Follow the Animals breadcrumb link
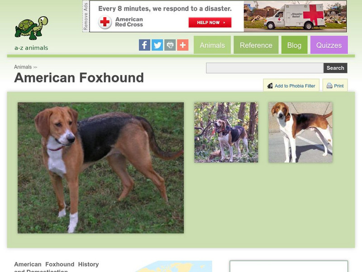 click(x=23, y=67)
